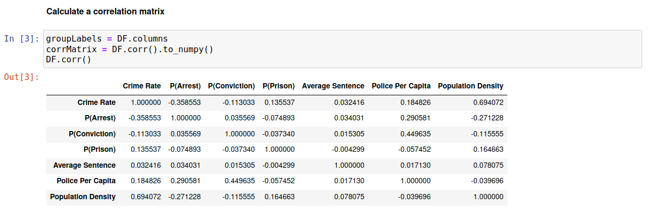The image size is (648, 212).
Task: Click -0.358553 in the Crime Rate row
Action: pyautogui.click(x=184, y=102)
